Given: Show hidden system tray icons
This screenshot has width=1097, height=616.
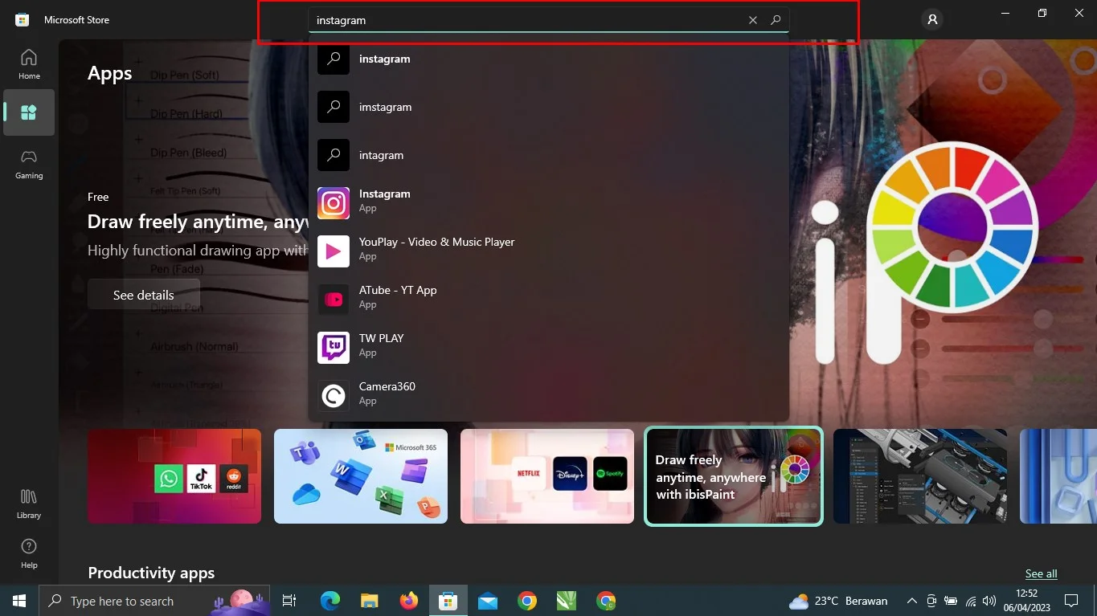Looking at the screenshot, I should [x=911, y=601].
